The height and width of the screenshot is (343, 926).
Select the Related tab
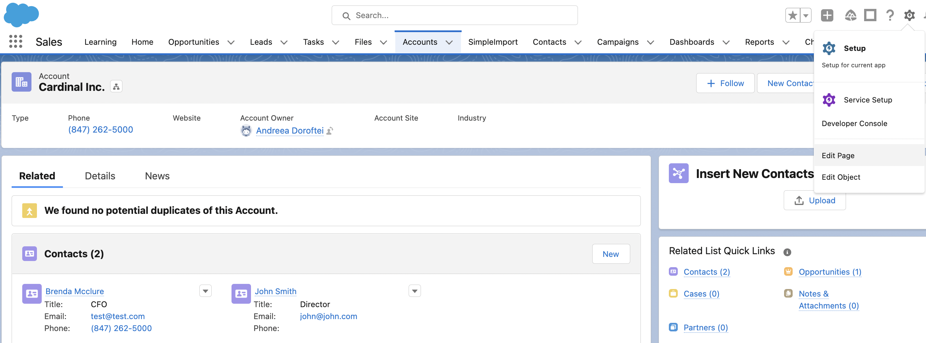click(x=37, y=176)
